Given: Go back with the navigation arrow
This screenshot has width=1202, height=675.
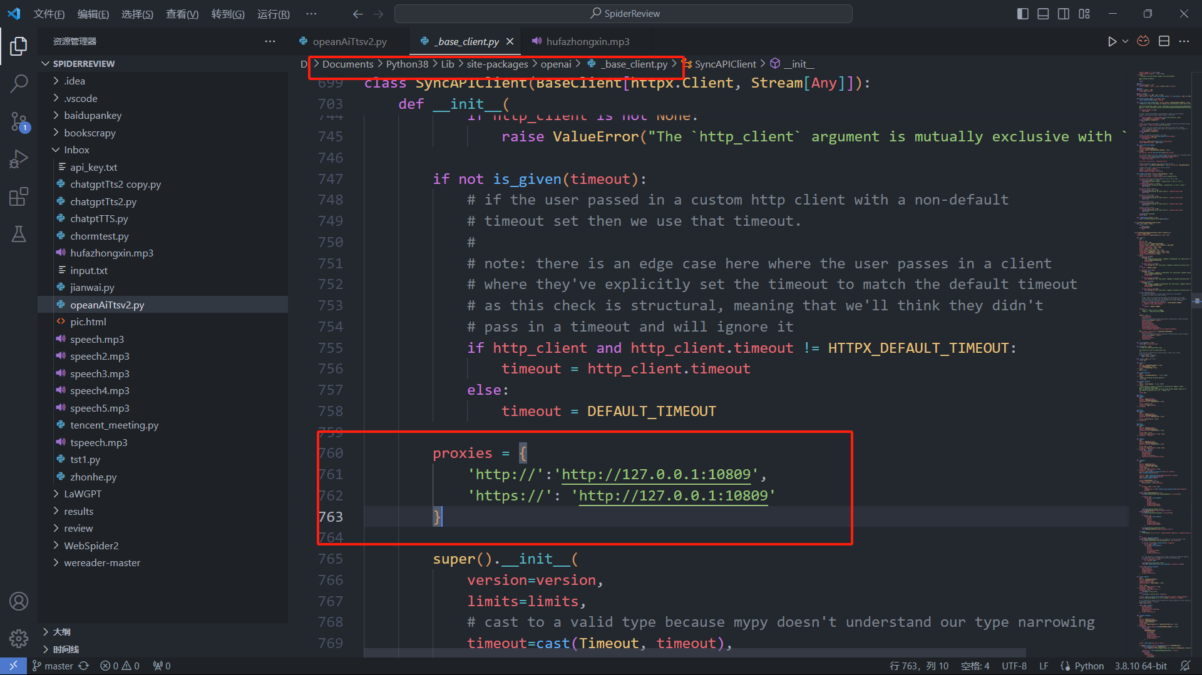Looking at the screenshot, I should coord(357,14).
